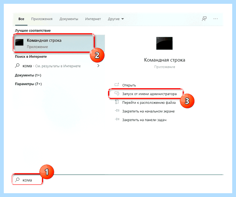The width and height of the screenshot is (236, 197).
Task: Expand arrow next to кома web results
Action: point(98,66)
